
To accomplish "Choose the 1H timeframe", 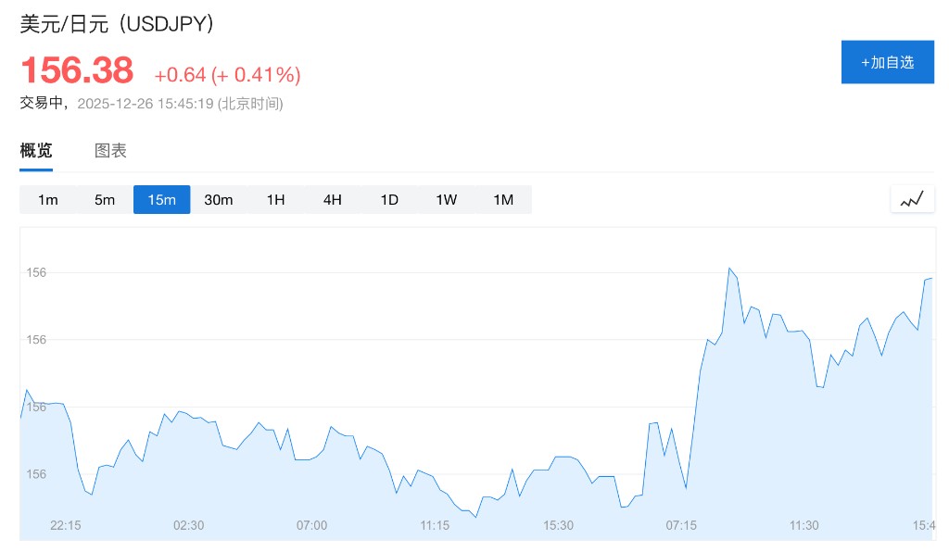I will pyautogui.click(x=275, y=200).
